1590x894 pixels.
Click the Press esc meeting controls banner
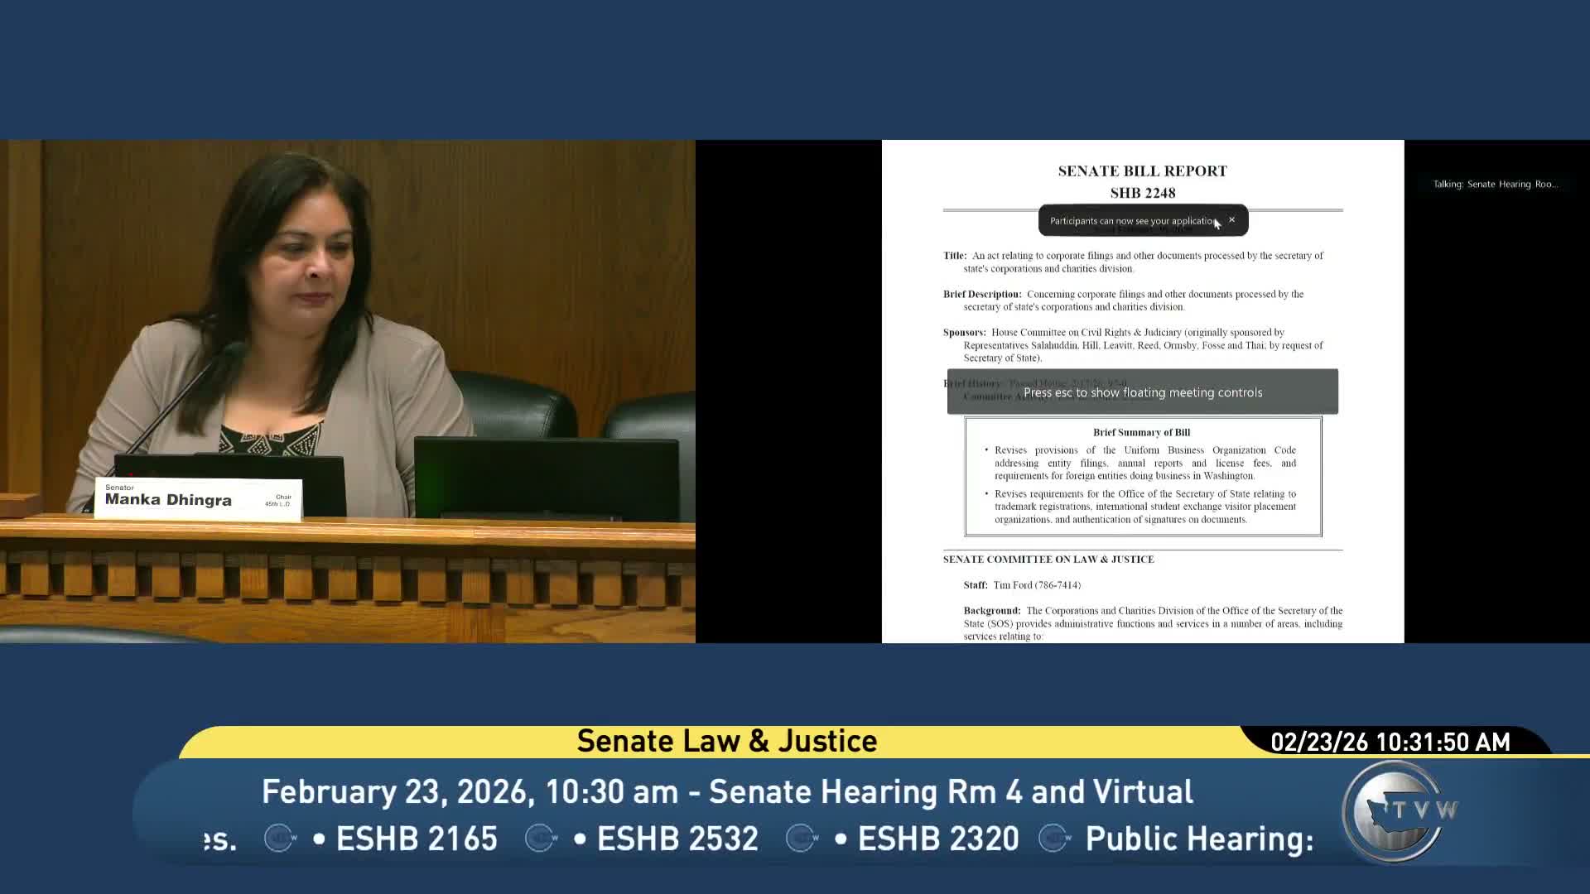[x=1143, y=392]
